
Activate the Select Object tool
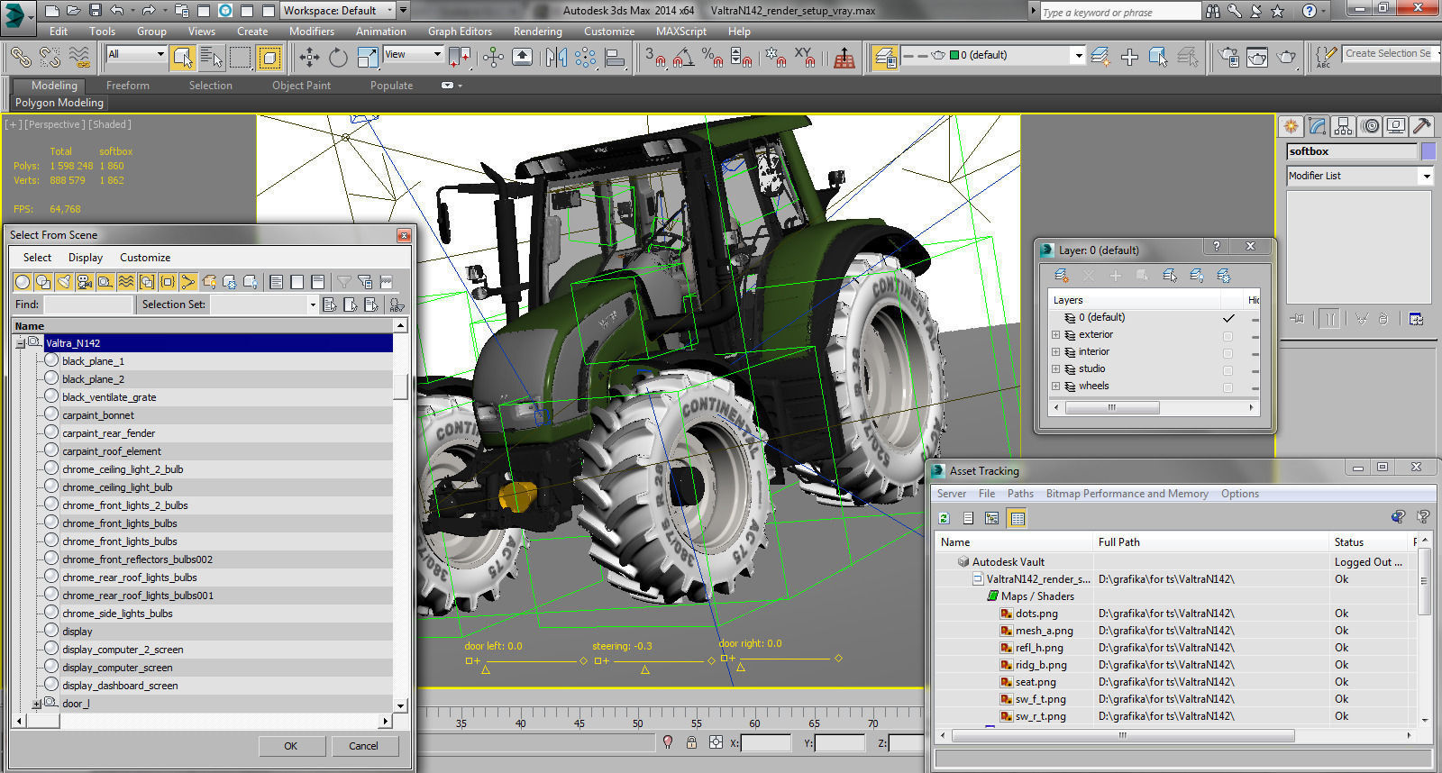[x=183, y=58]
